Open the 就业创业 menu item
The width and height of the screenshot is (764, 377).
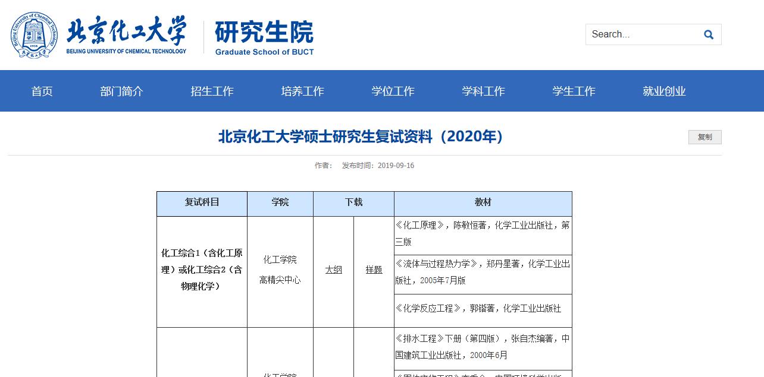(x=665, y=91)
